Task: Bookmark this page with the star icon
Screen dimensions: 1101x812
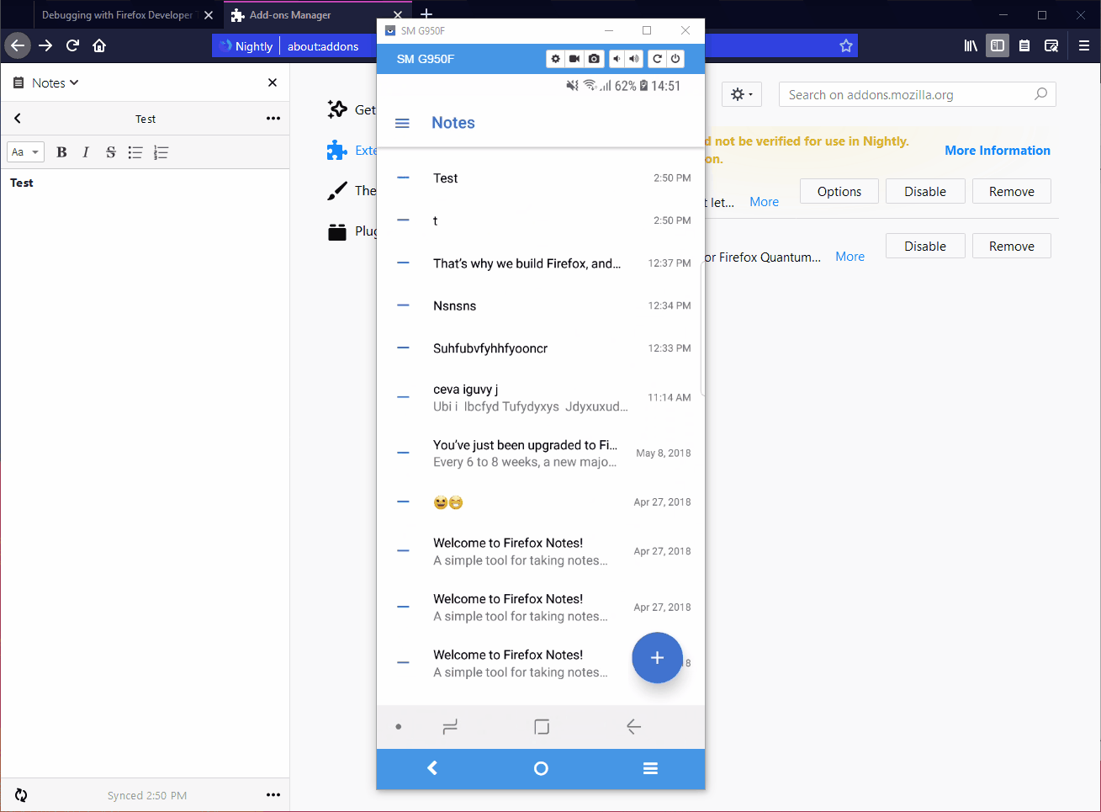Action: click(x=846, y=45)
